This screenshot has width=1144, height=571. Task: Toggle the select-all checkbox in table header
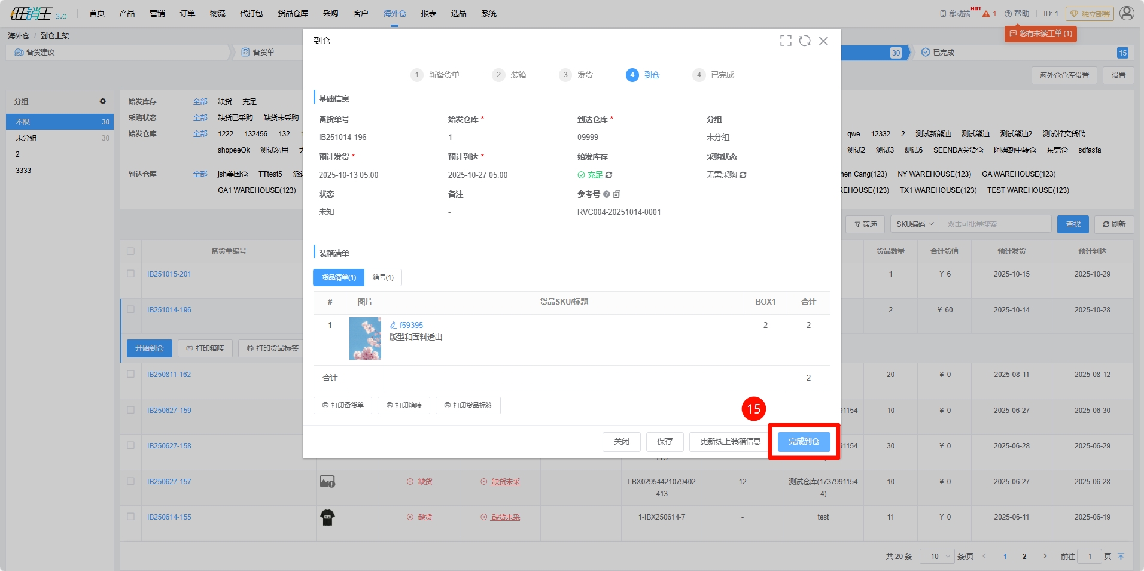click(x=130, y=251)
